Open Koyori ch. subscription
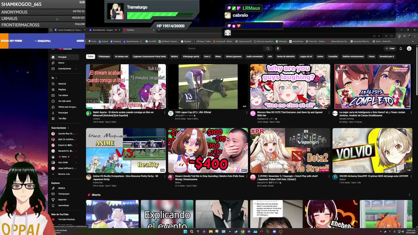 [65, 145]
